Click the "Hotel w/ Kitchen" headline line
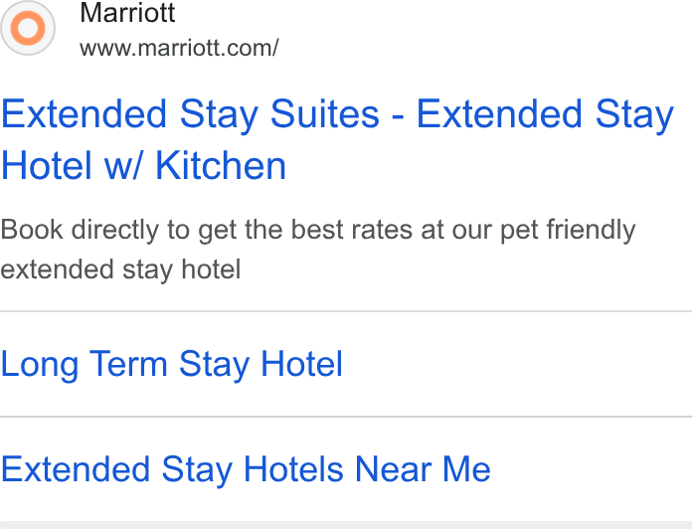 click(144, 165)
